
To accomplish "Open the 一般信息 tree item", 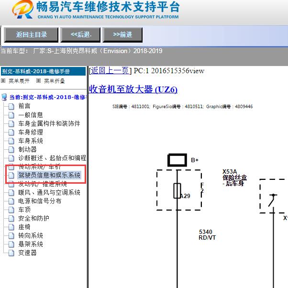I will 31,115.
